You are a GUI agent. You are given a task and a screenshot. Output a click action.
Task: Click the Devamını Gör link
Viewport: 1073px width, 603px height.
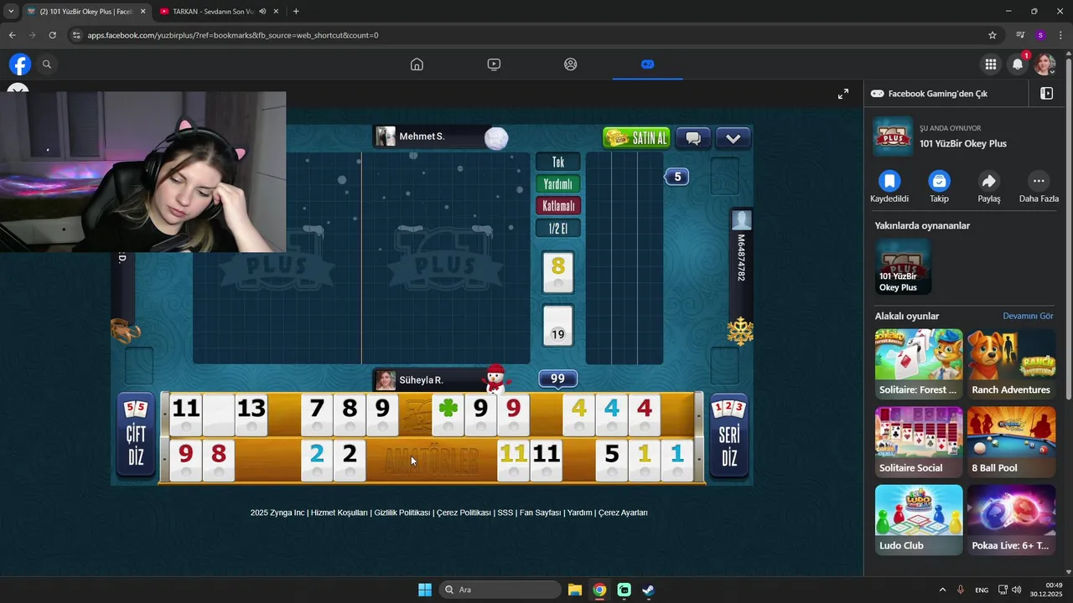(1028, 316)
